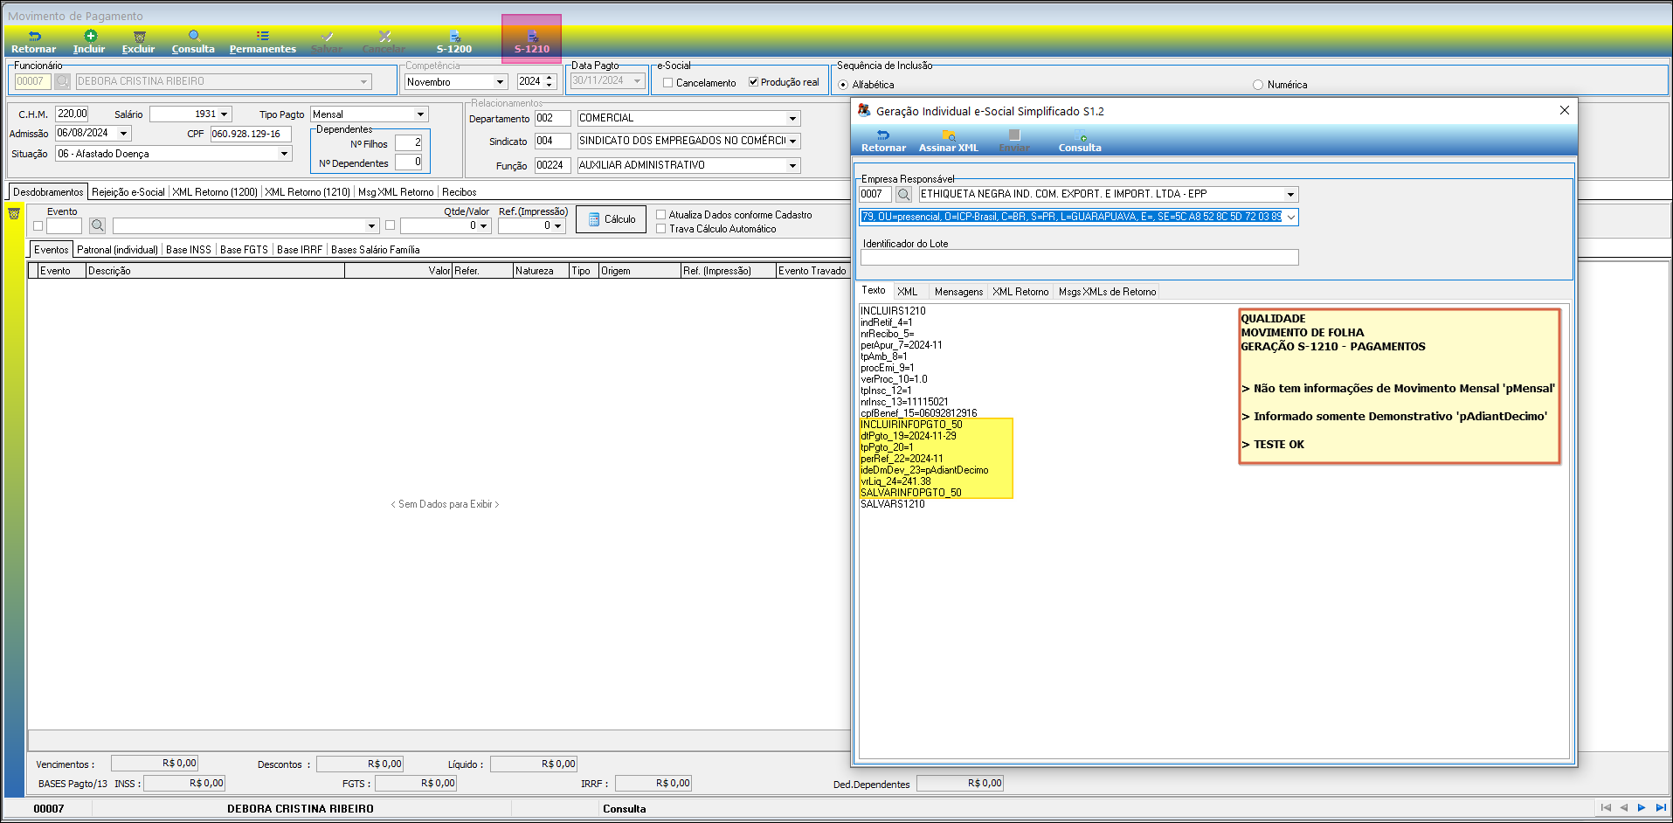Click Consulta icon in e-Social dialog
Image resolution: width=1673 pixels, height=823 pixels.
pos(1081,135)
